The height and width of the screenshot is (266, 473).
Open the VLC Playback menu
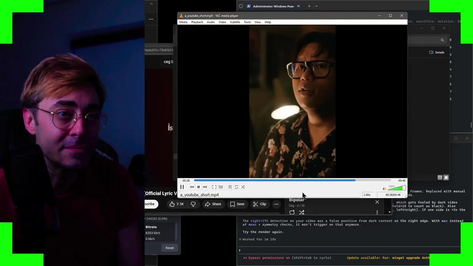(x=197, y=22)
